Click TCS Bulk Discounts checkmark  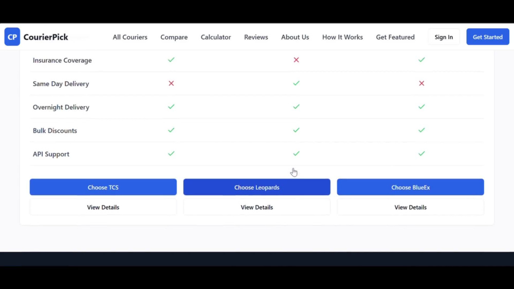click(x=171, y=130)
